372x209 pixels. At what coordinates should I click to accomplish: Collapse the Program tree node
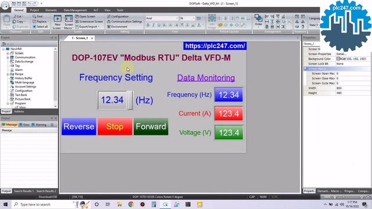[8, 103]
